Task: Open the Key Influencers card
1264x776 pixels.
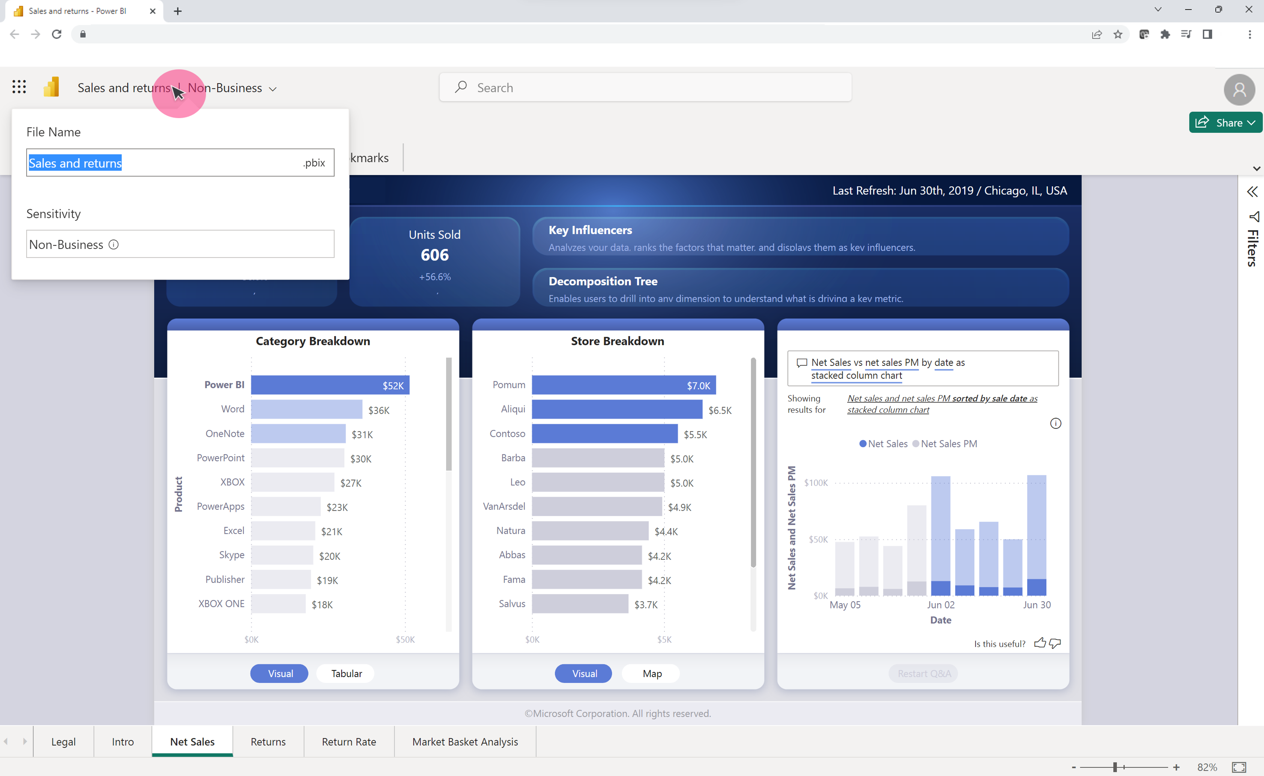Action: click(800, 237)
